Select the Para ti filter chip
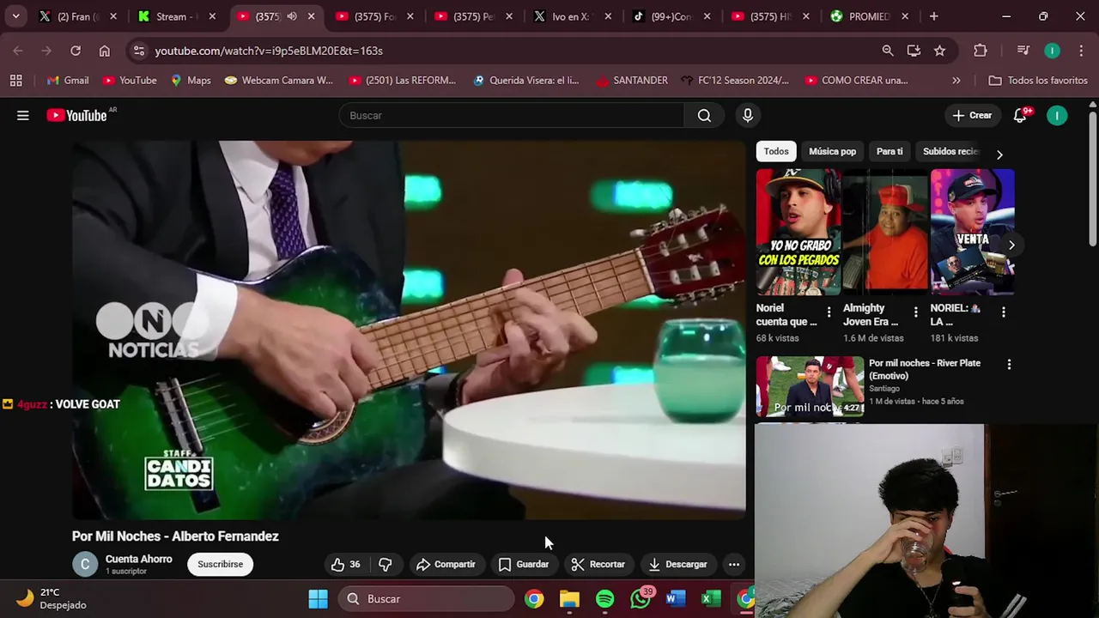Screen dimensions: 1099x618 tap(890, 151)
